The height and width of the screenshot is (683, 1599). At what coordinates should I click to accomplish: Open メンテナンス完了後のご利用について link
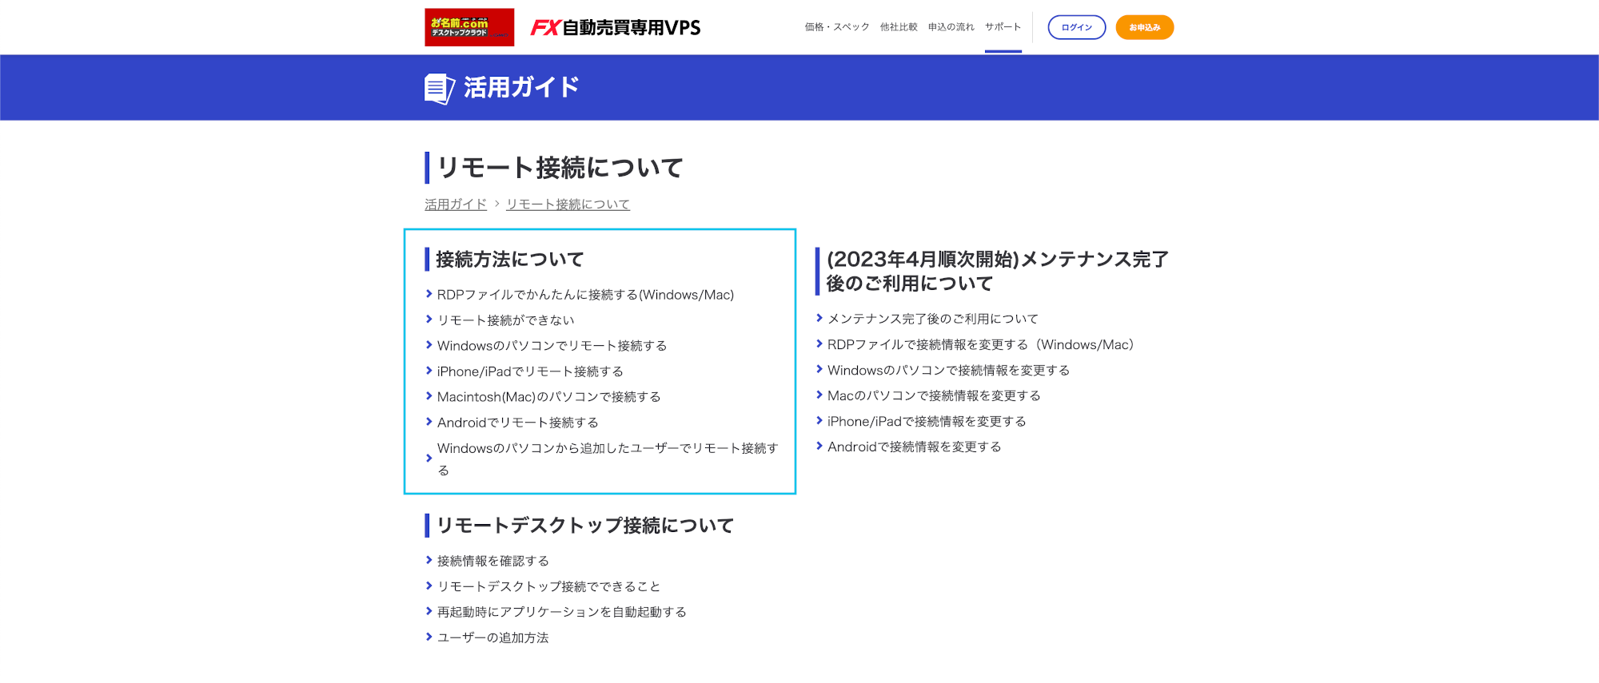point(932,319)
